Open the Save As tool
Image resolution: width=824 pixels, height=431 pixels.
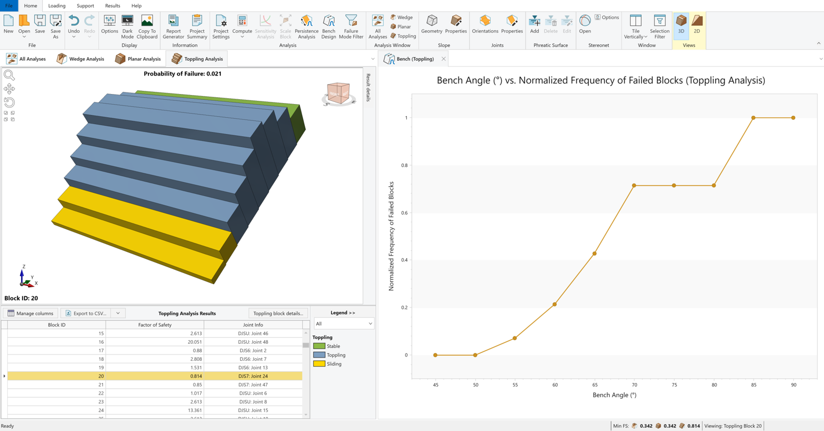(x=55, y=27)
